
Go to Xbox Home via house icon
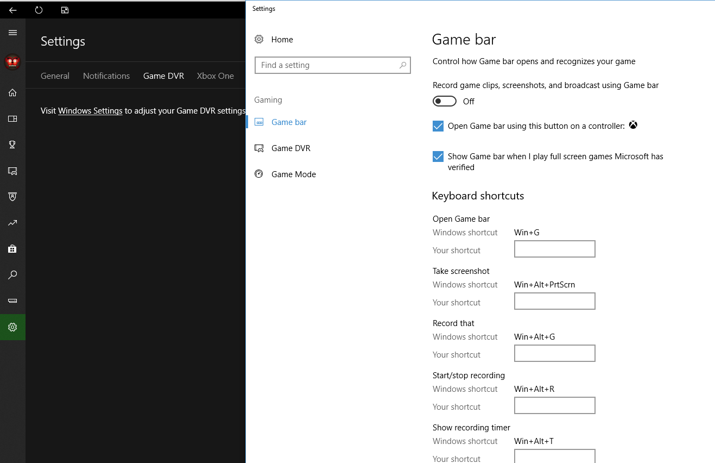click(12, 92)
